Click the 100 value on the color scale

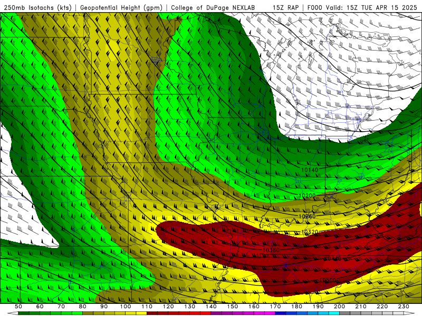(x=126, y=307)
